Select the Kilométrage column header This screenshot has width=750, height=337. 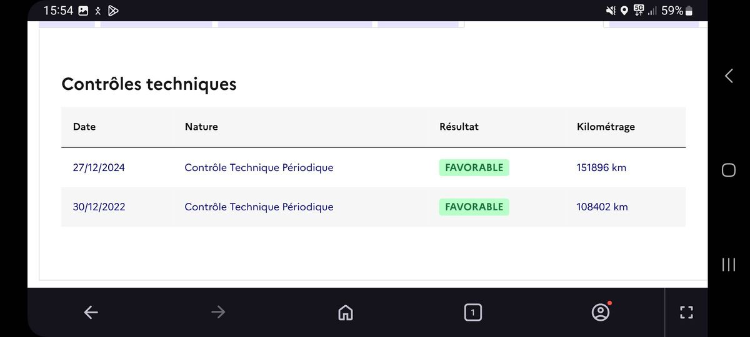[606, 127]
